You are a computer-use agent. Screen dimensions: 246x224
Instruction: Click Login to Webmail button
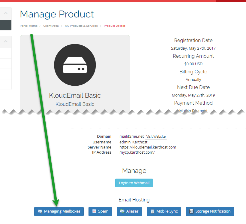tap(134, 183)
